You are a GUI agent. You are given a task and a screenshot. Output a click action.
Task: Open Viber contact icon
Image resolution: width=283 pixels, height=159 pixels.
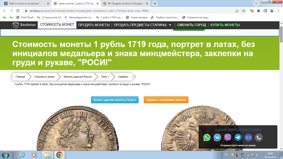point(228,137)
